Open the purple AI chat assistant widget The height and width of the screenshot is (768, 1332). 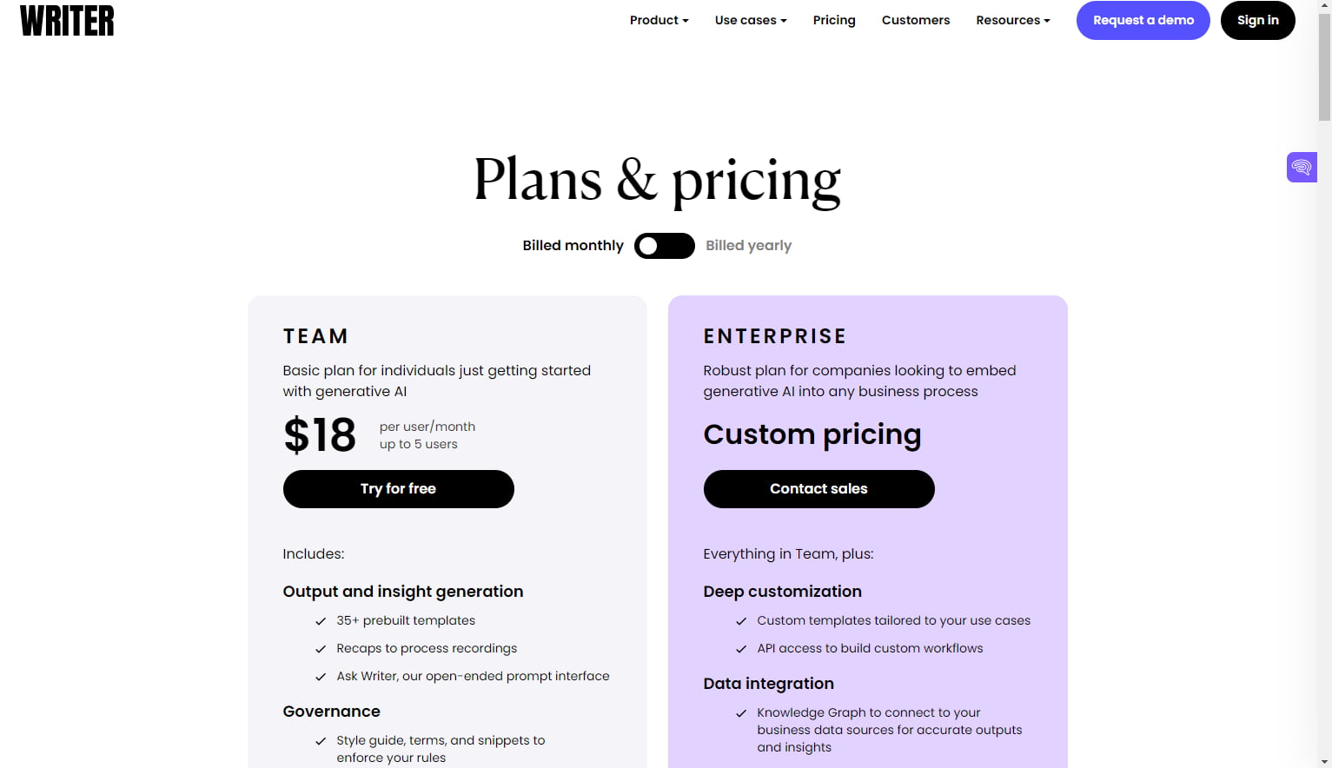[1301, 166]
